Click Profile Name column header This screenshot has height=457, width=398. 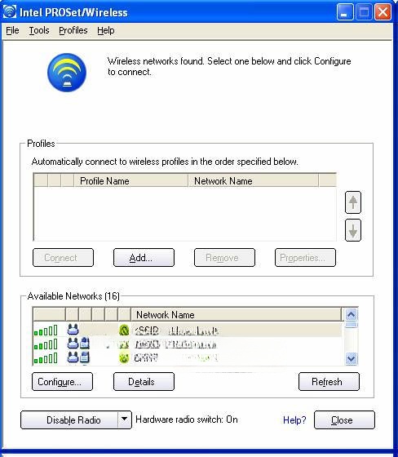(130, 181)
